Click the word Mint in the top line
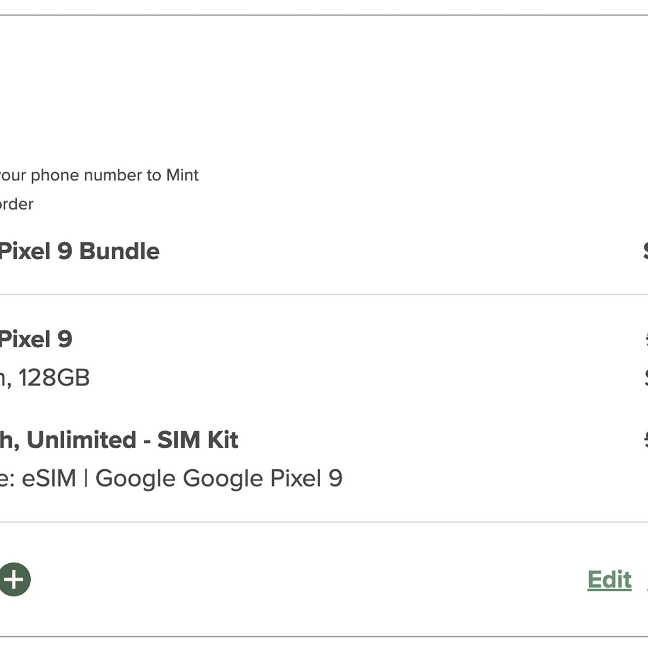The width and height of the screenshot is (648, 648). pos(183,175)
